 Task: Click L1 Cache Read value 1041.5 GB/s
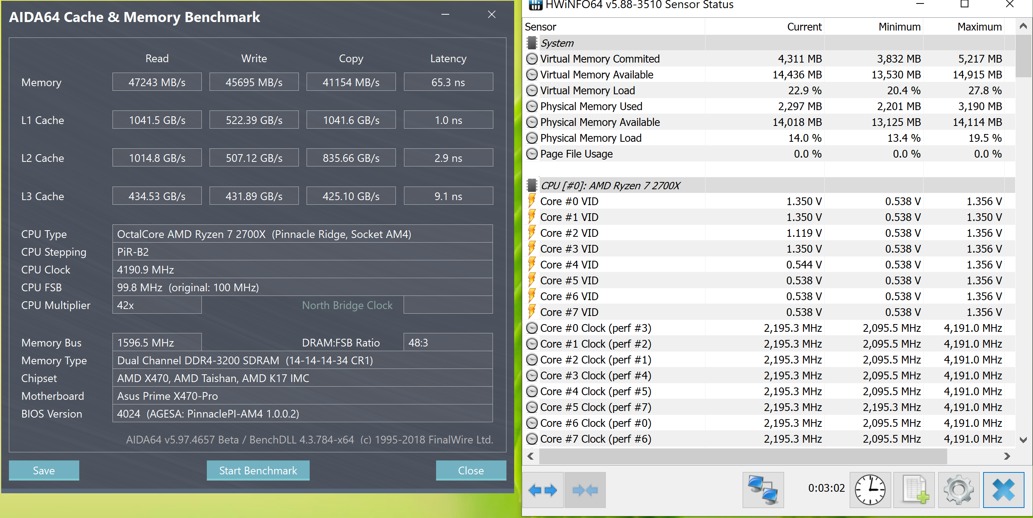click(157, 120)
